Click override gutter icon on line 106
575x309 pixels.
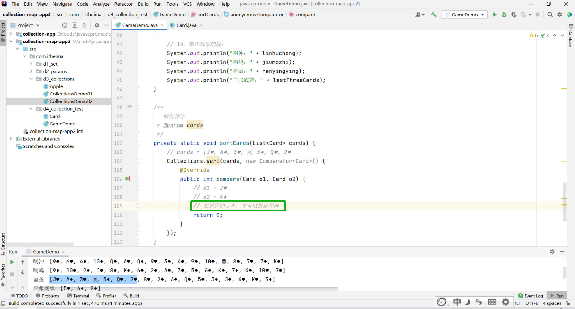tap(128, 179)
